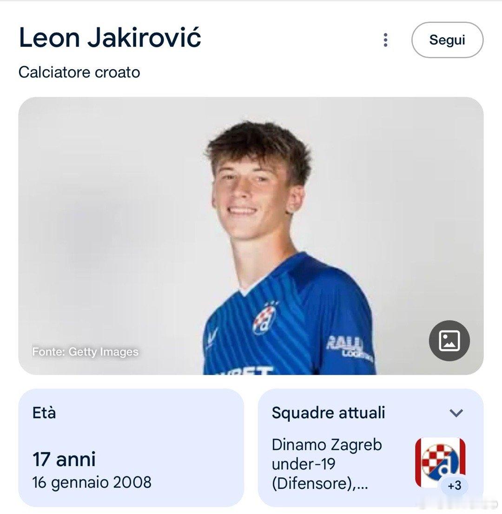
Task: Open Dinamo Zagreb under-19 team entry
Action: point(327,464)
